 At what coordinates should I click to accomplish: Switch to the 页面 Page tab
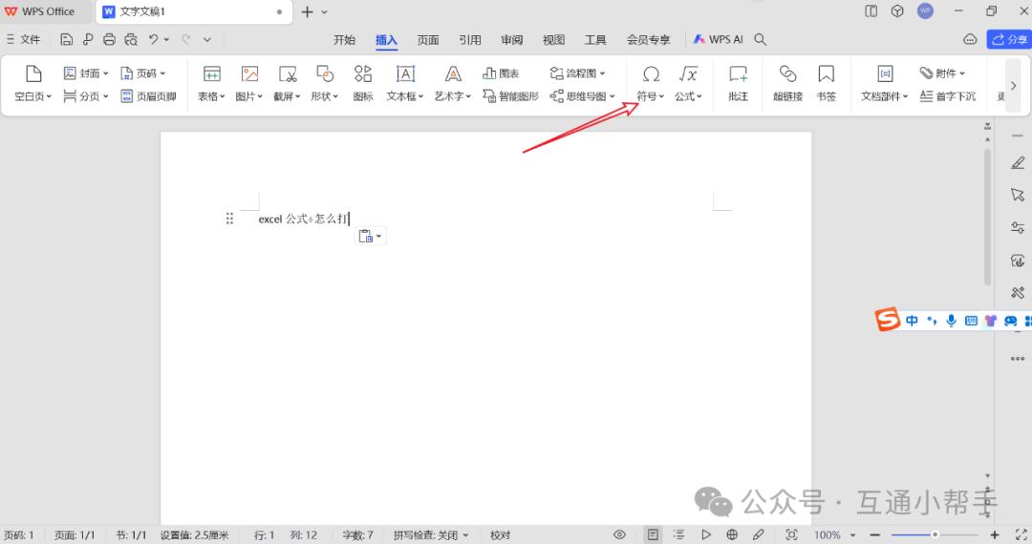point(428,39)
